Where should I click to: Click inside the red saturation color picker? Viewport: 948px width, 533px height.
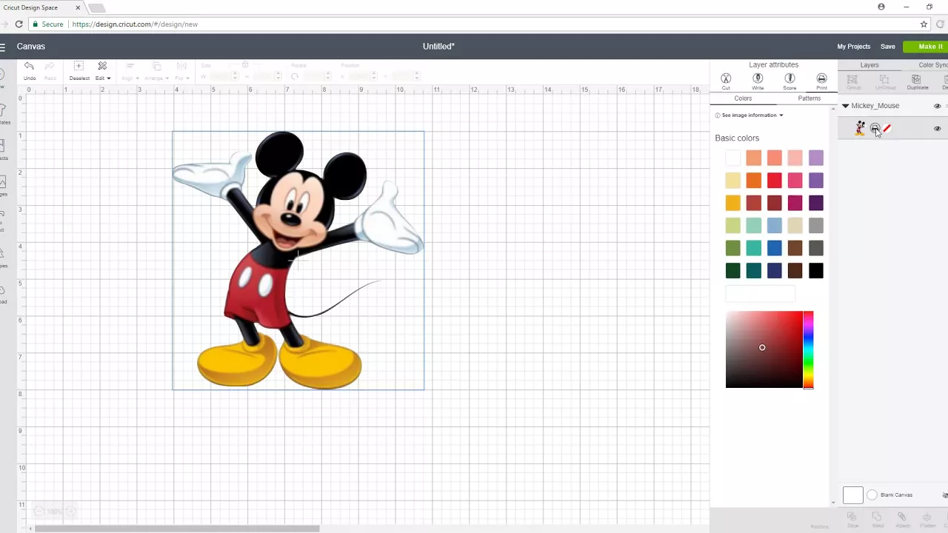[764, 349]
